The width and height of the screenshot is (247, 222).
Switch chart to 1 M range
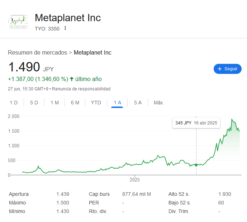[x=54, y=103]
